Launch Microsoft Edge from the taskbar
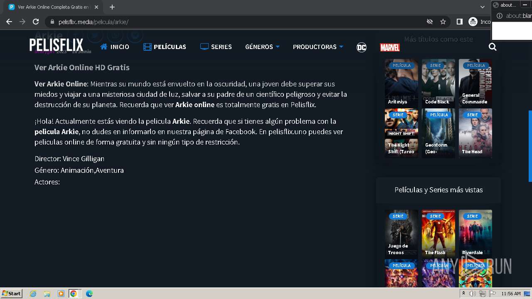This screenshot has width=532, height=299. (89, 294)
